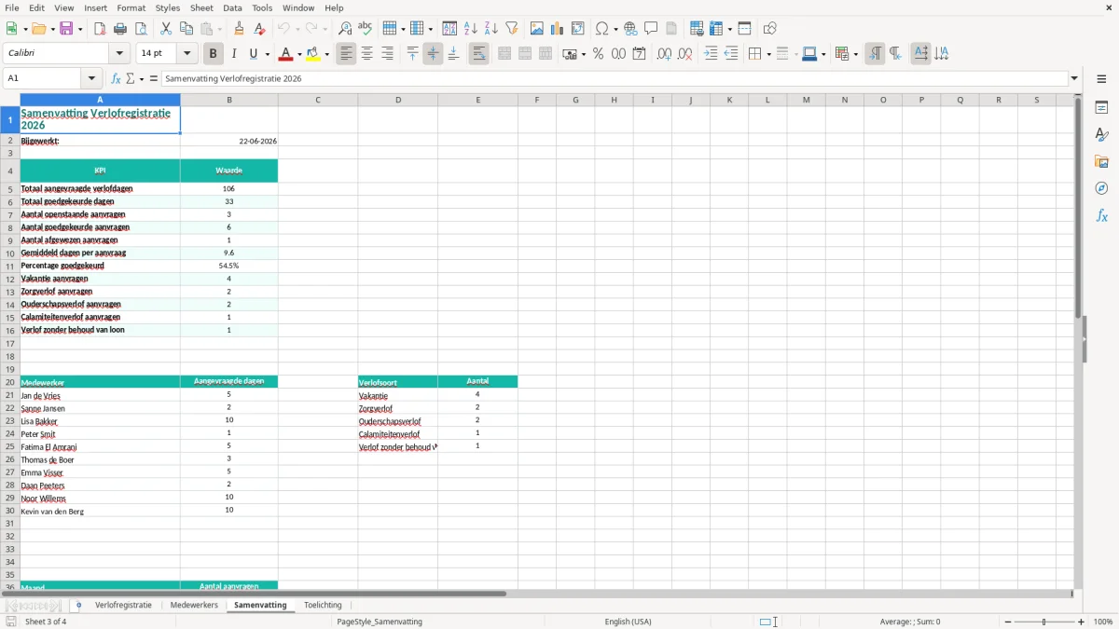The height and width of the screenshot is (629, 1119).
Task: Click the Cut scissors icon
Action: coord(166,29)
